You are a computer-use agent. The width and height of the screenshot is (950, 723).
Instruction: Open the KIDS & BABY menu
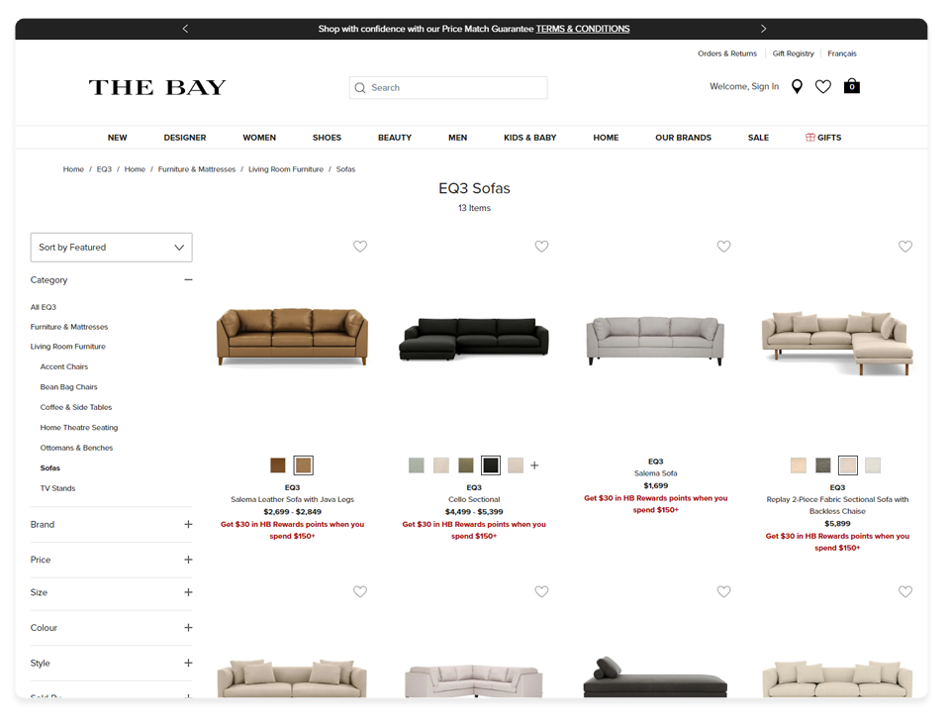[529, 138]
